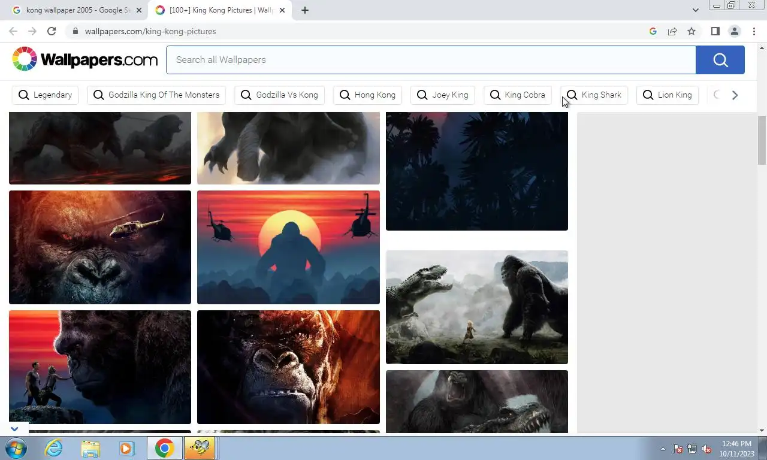Open the dark jungle palm trees wallpaper
Viewport: 767px width, 460px height.
coord(477,171)
